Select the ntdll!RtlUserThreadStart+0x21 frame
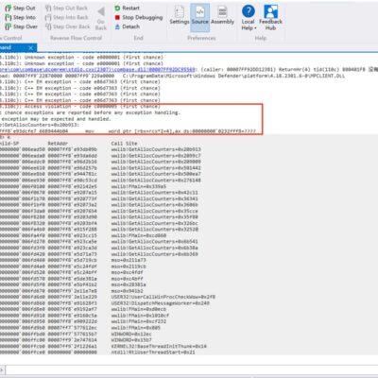This screenshot has height=378, width=378. click(x=153, y=352)
